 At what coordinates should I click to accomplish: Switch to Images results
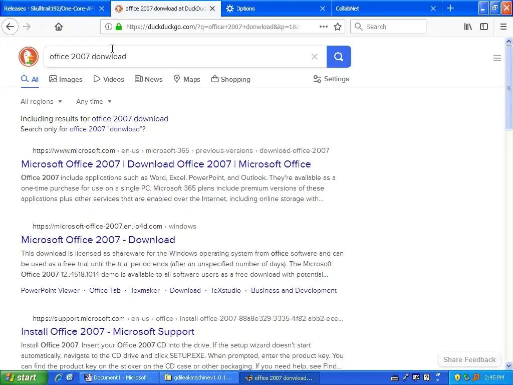pyautogui.click(x=66, y=79)
